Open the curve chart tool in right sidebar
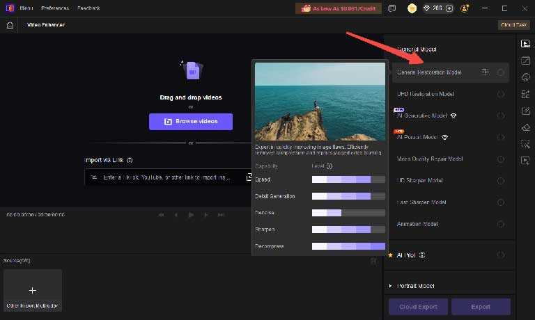Viewport: 535px width, 320px height. 525,61
